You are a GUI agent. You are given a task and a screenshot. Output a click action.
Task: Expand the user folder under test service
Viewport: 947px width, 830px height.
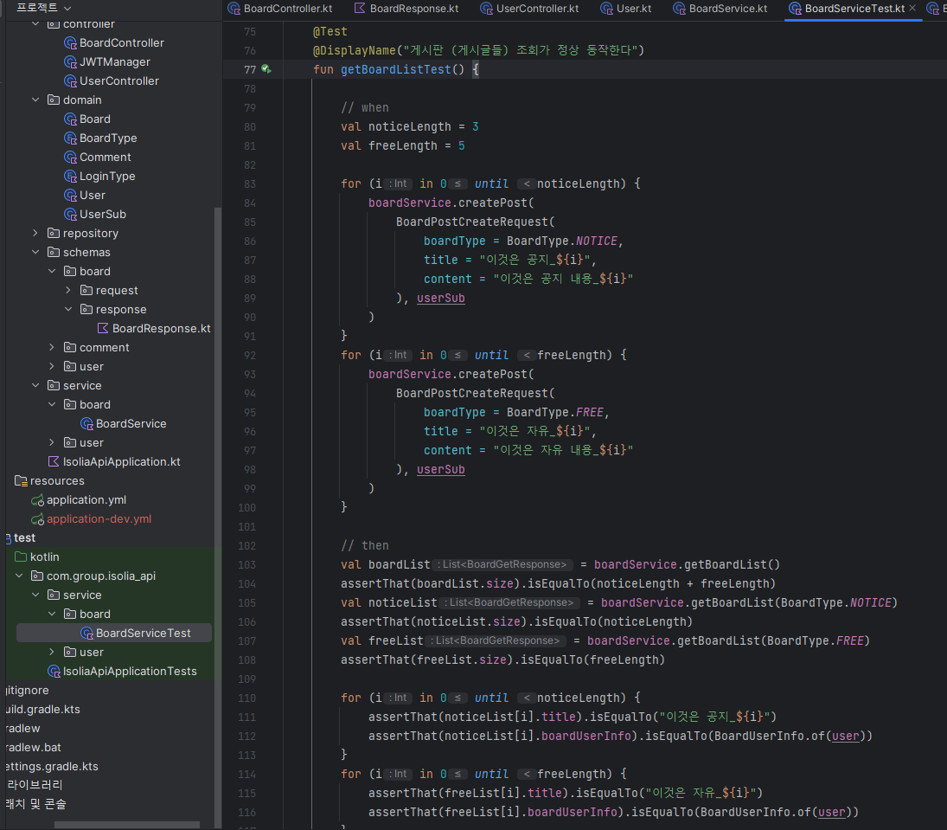coord(52,652)
